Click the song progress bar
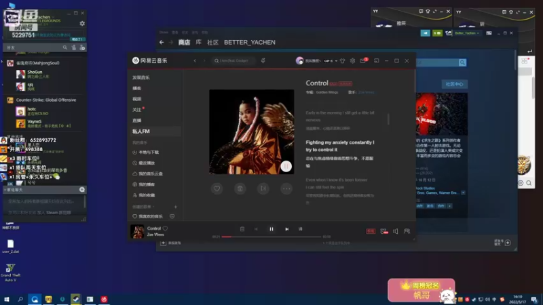The image size is (543, 305). point(271,237)
